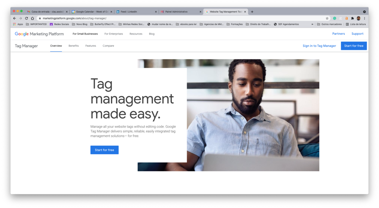Open the Novo Blog bookmark folder
The height and width of the screenshot is (208, 379).
(80, 24)
